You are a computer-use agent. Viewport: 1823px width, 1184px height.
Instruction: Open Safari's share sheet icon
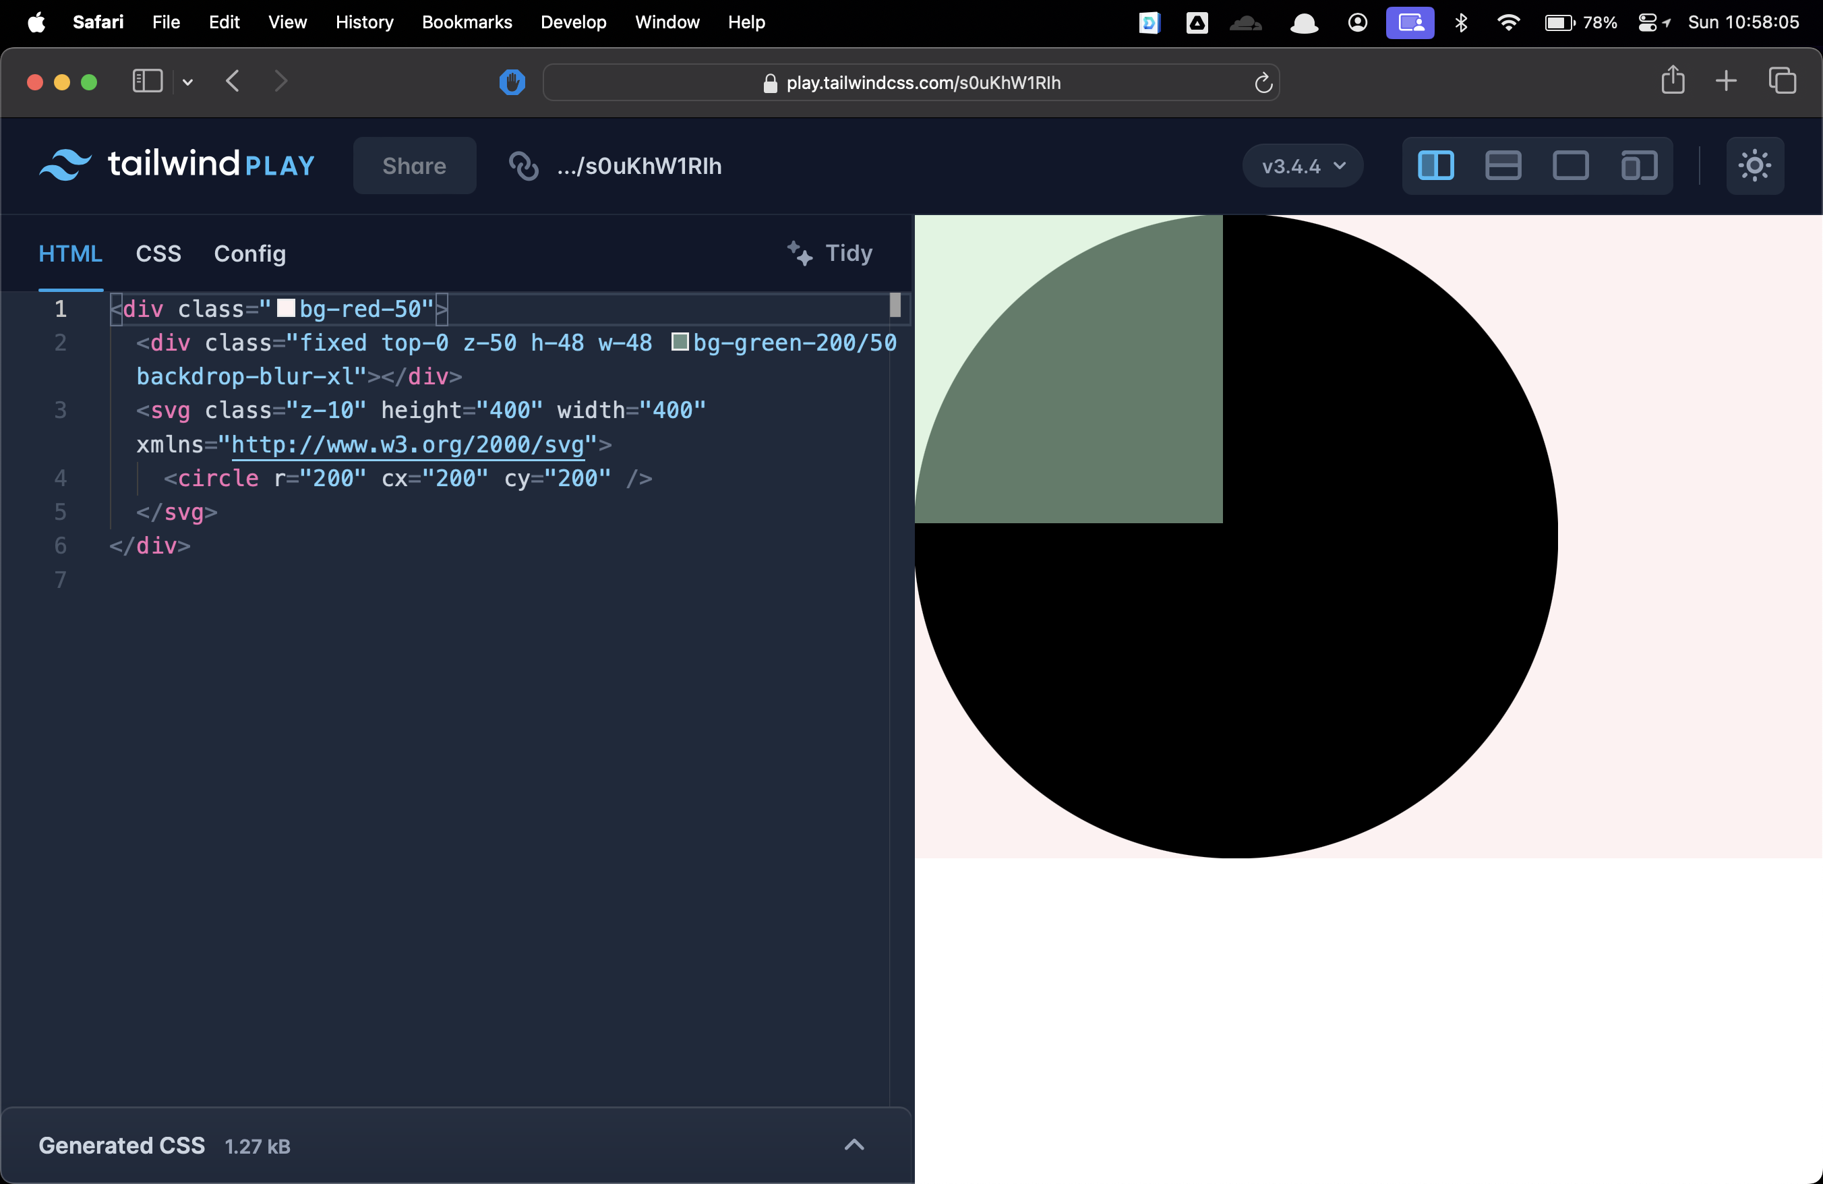tap(1673, 80)
